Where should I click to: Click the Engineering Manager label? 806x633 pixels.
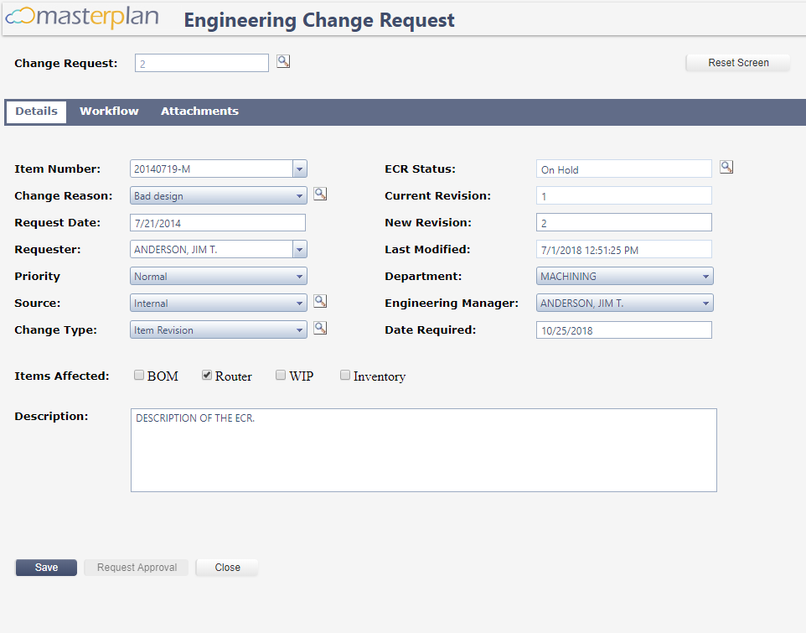[x=452, y=304]
